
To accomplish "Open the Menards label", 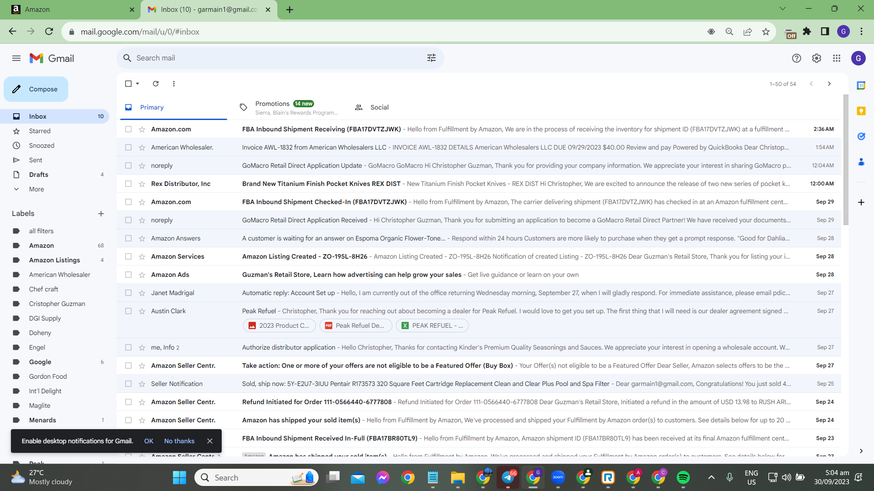I will click(42, 420).
